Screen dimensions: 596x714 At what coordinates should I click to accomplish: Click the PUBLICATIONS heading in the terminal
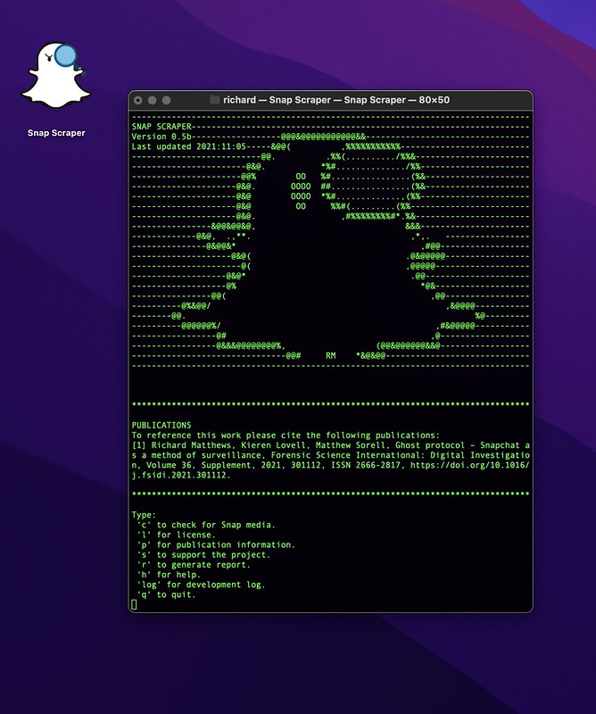pyautogui.click(x=161, y=425)
